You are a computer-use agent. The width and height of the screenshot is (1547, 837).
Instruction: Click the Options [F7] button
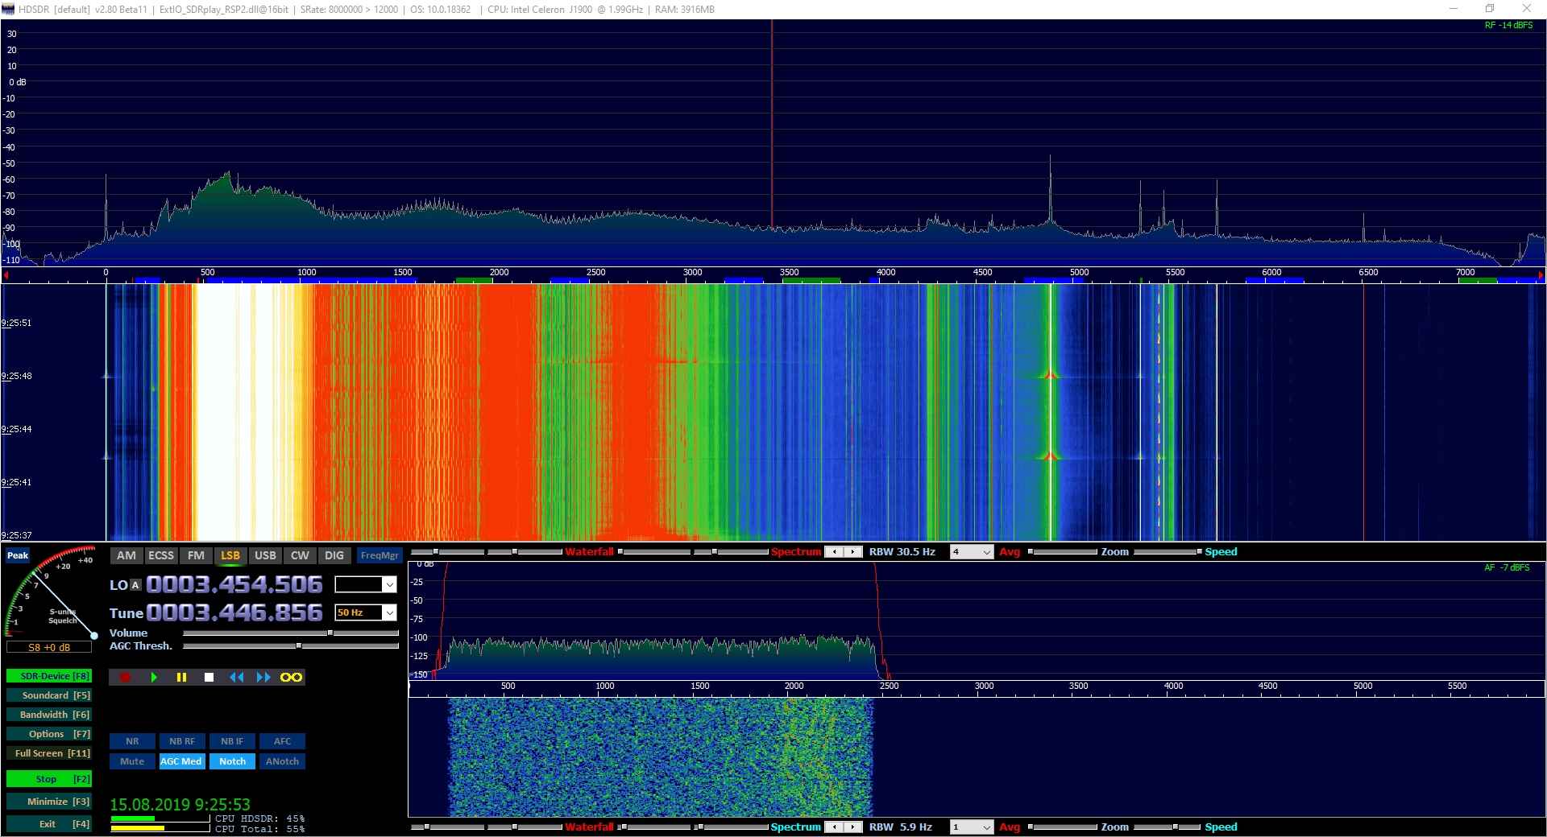pos(48,734)
